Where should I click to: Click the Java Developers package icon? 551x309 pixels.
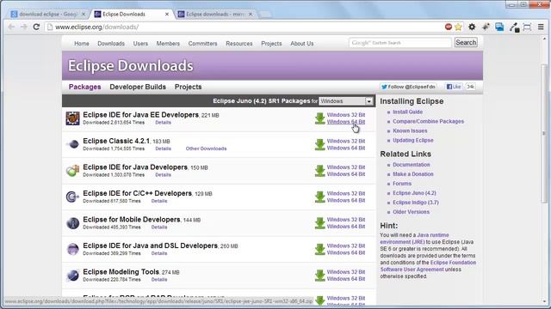[x=72, y=171]
